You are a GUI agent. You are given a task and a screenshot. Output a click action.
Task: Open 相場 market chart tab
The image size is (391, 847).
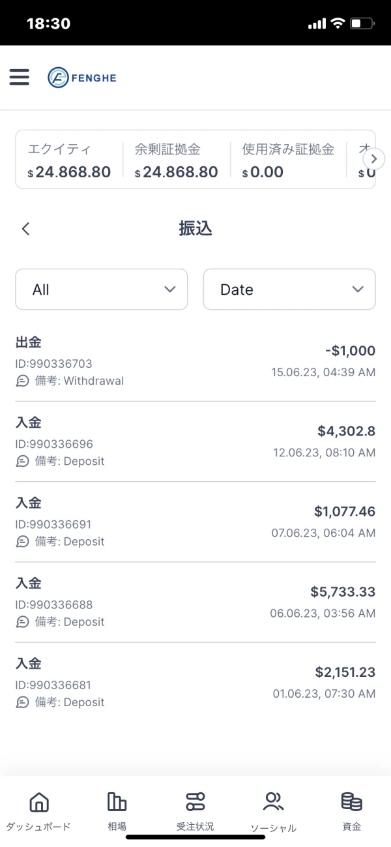click(x=117, y=810)
